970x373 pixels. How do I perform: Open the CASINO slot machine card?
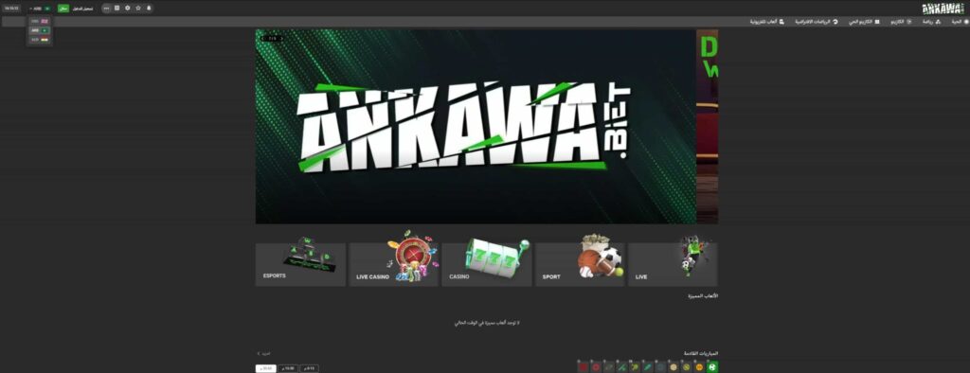(487, 265)
